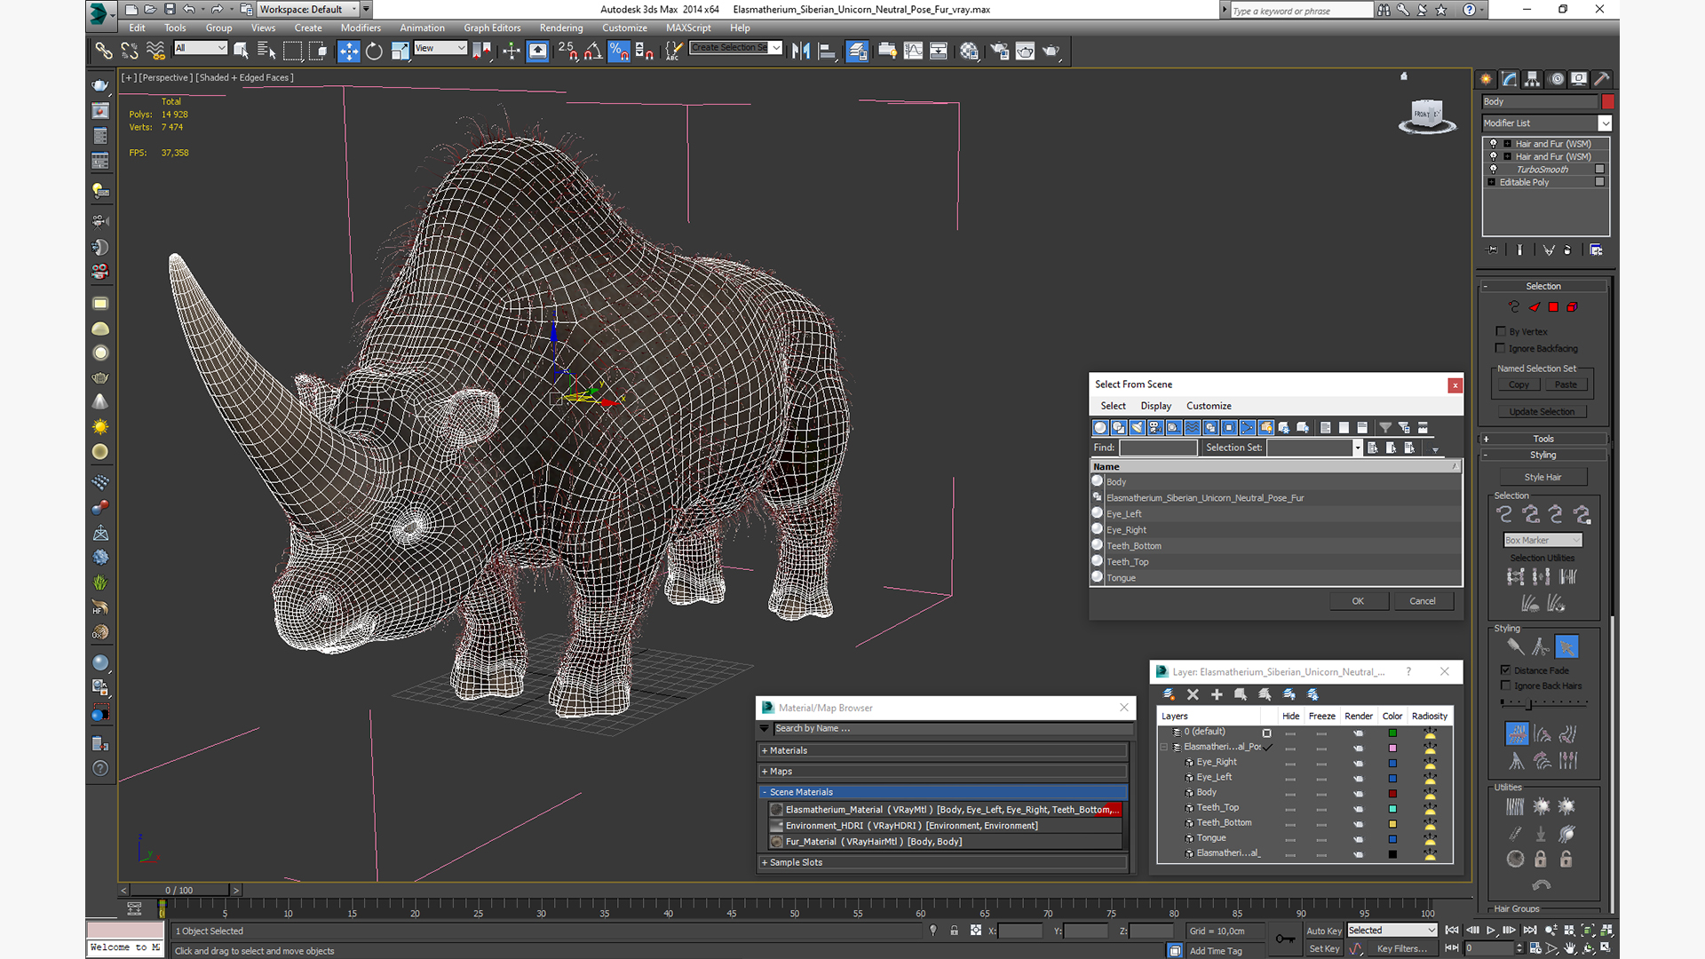Enable the By Vertex checkbox
The height and width of the screenshot is (959, 1705).
[1501, 331]
